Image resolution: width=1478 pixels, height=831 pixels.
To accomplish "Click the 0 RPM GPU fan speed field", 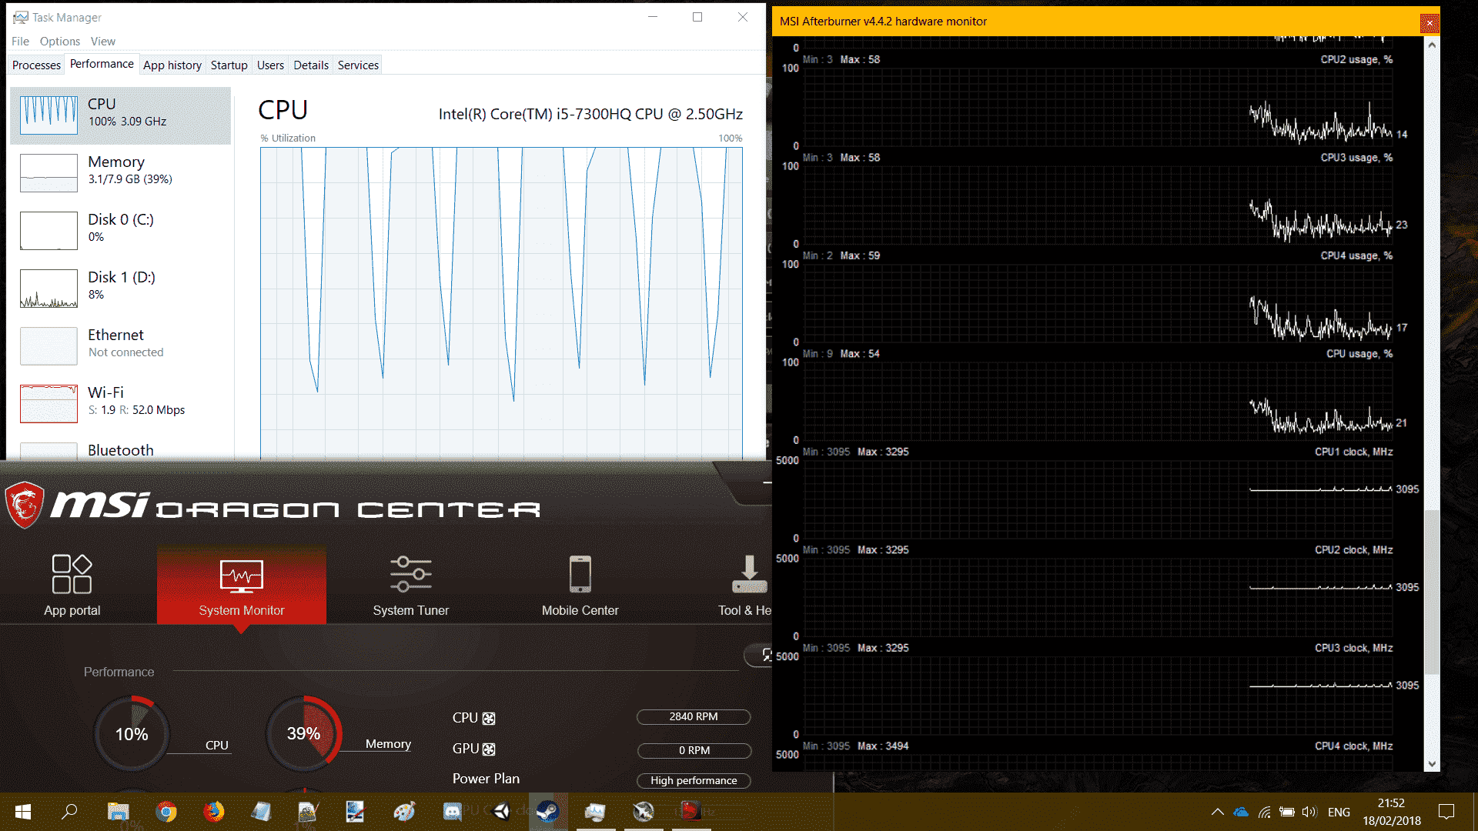I will 694,751.
